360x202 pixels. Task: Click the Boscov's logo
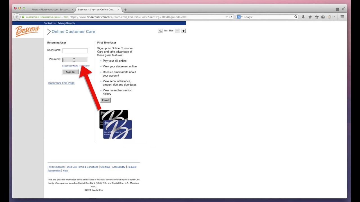click(x=28, y=31)
